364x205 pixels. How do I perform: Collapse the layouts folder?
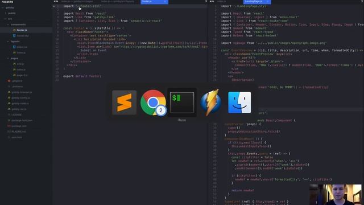[x=8, y=42]
